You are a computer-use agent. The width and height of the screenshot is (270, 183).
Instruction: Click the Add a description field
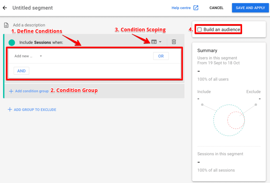click(29, 25)
